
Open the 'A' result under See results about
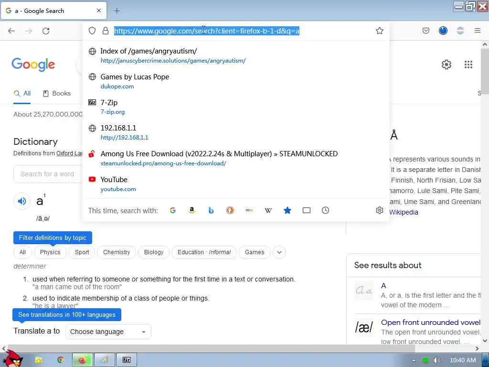click(383, 286)
